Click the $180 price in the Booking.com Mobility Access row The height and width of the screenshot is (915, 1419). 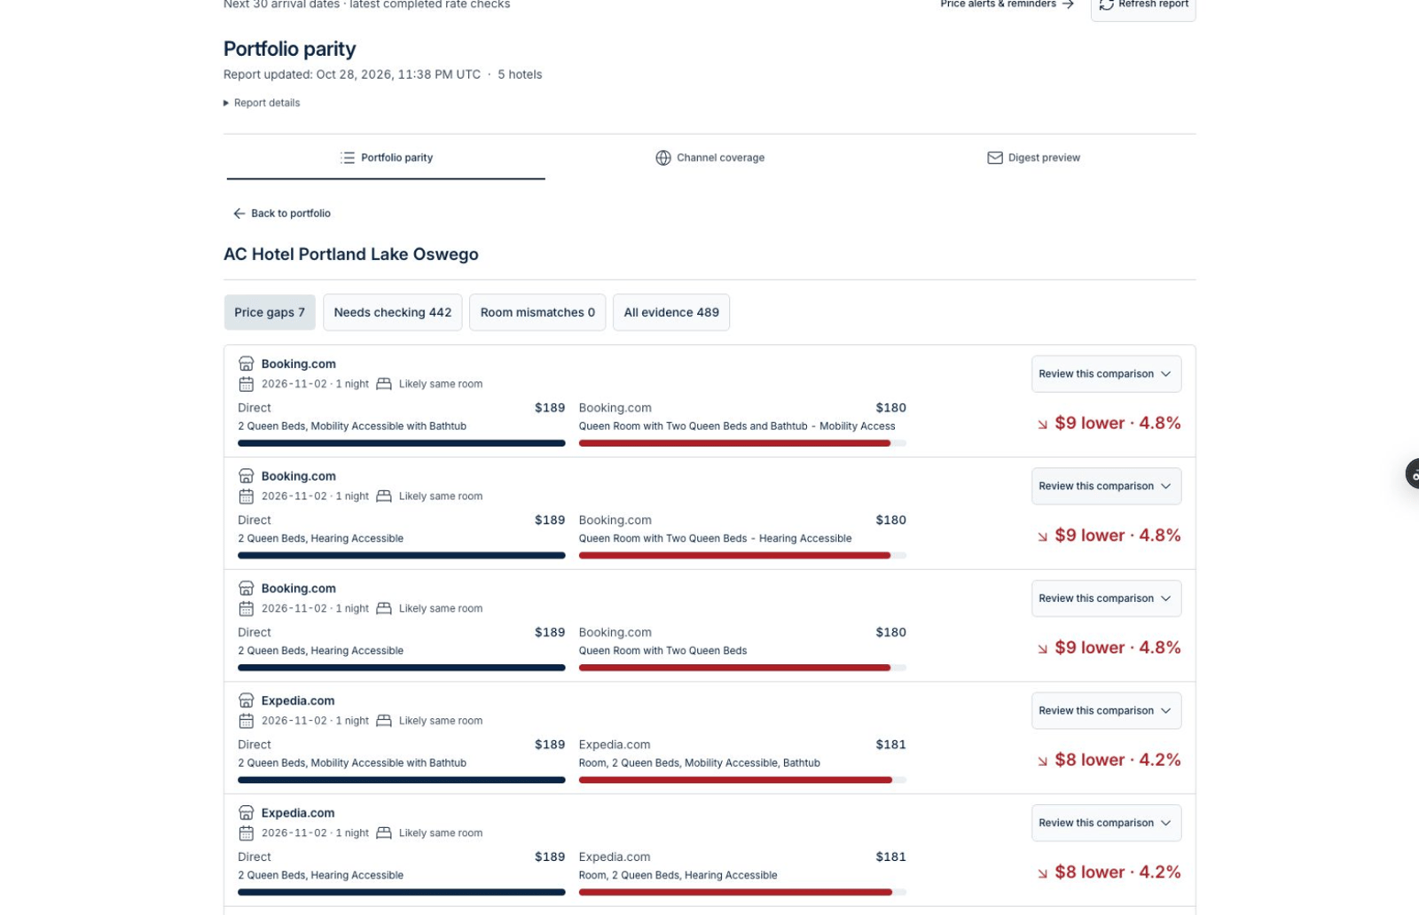[x=890, y=408]
